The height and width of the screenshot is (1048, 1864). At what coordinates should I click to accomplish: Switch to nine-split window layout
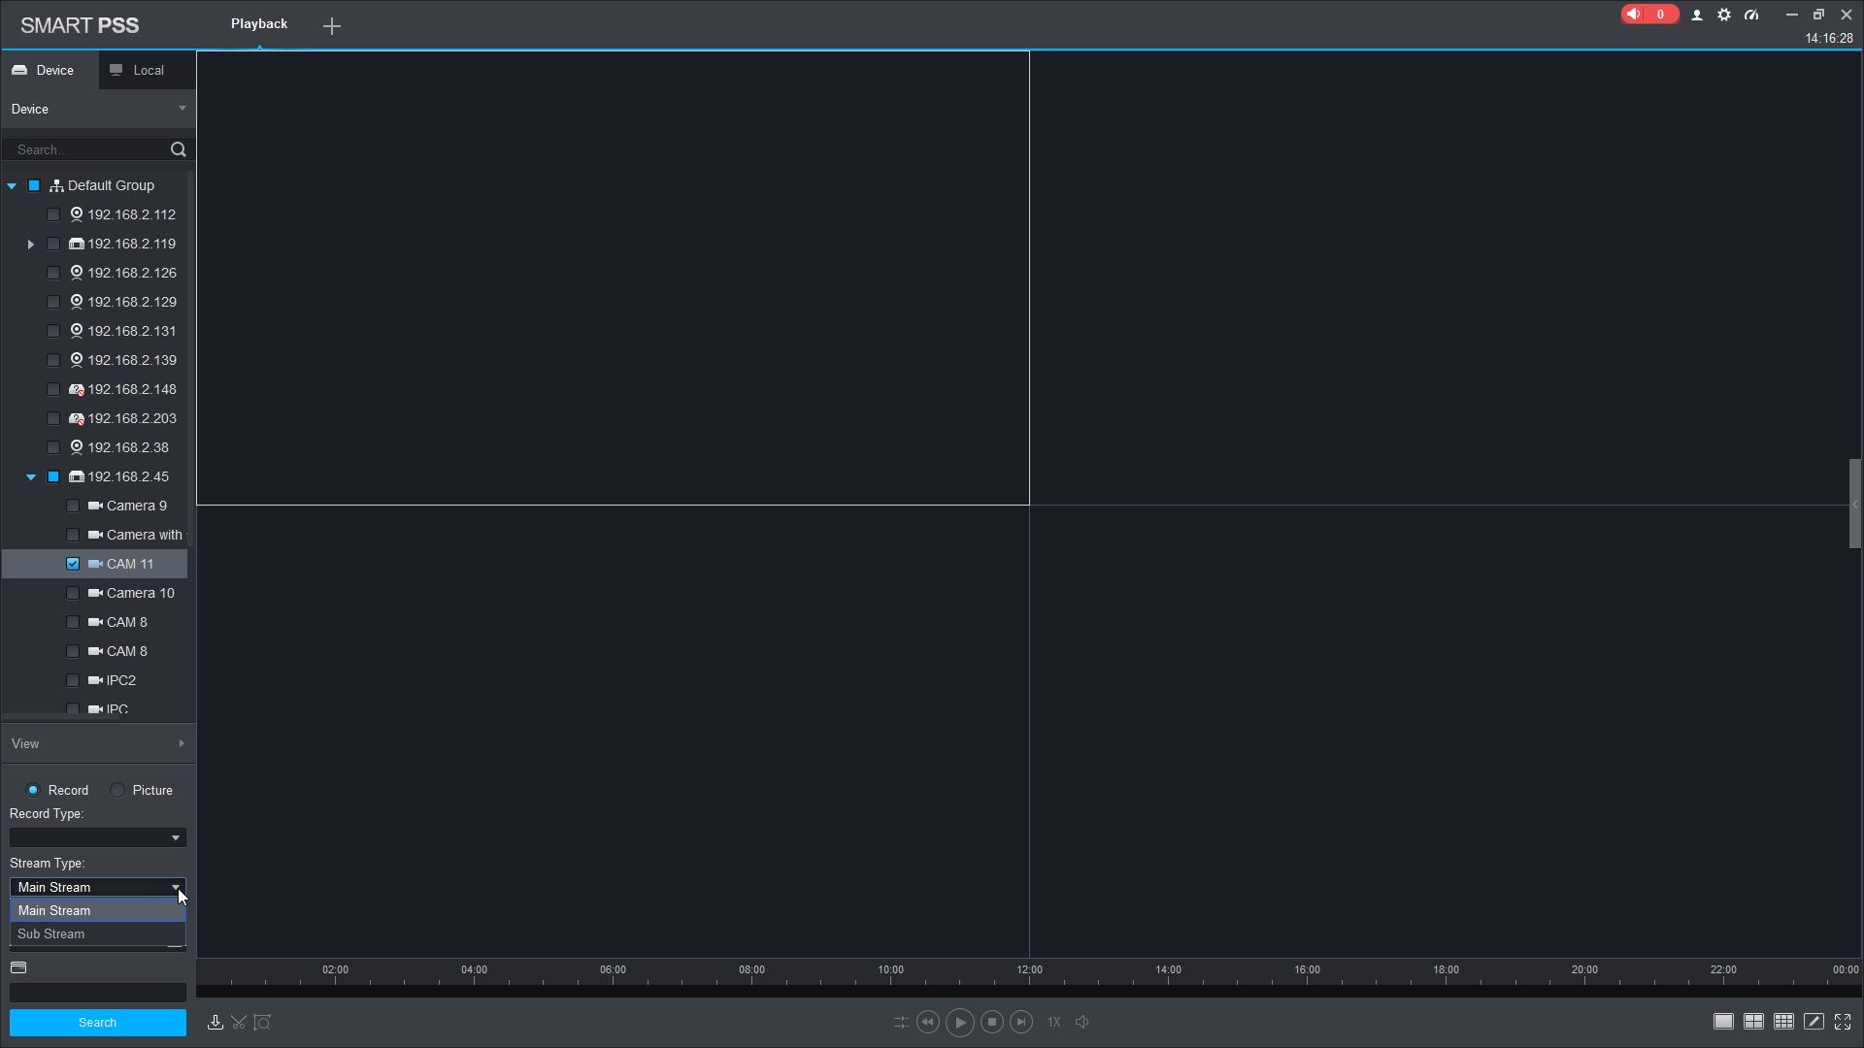pos(1783,1022)
